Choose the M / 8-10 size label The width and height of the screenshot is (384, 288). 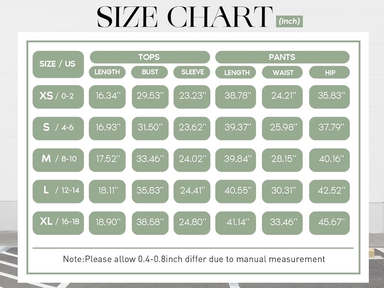58,159
